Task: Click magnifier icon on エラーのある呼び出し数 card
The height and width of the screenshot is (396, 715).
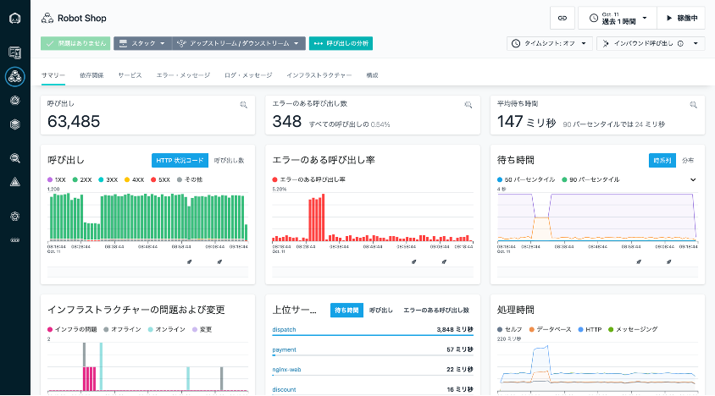Action: pos(468,105)
